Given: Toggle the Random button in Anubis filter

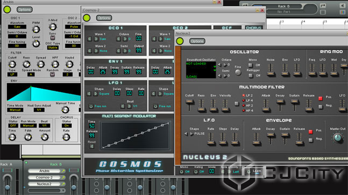Looking at the screenshot, I should coord(52,74).
